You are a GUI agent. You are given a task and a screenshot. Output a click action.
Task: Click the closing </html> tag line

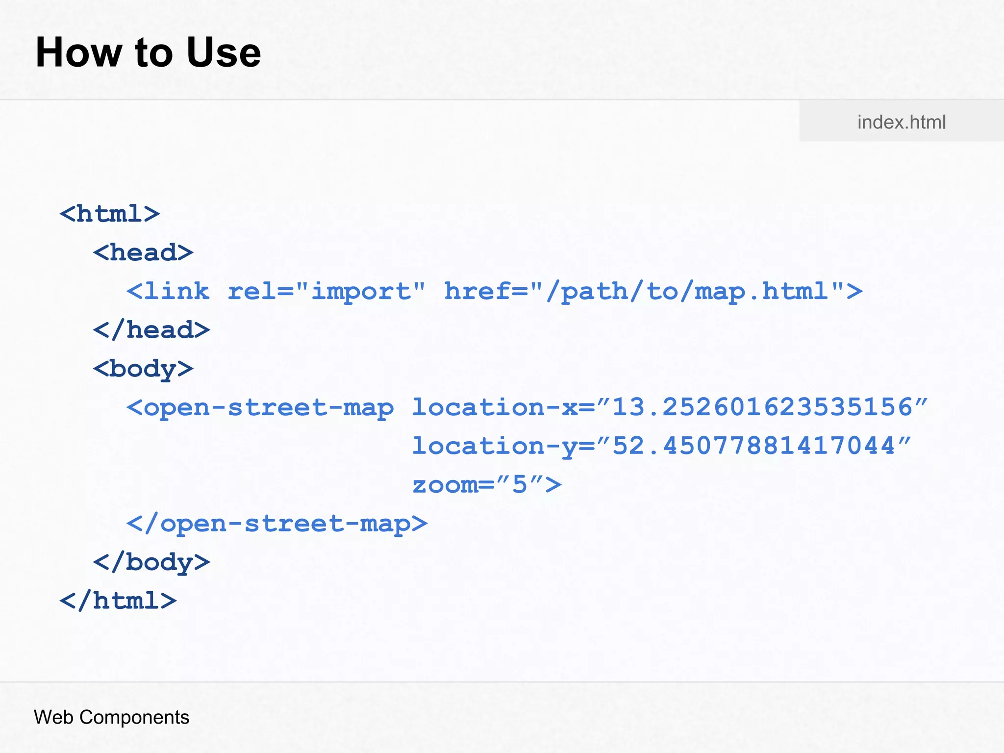(x=118, y=601)
